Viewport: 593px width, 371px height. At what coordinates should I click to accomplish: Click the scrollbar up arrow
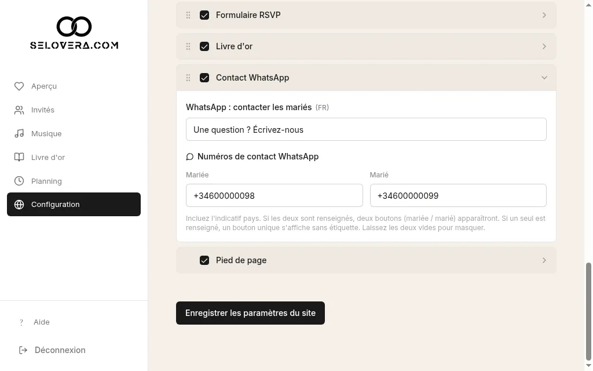pos(588,5)
